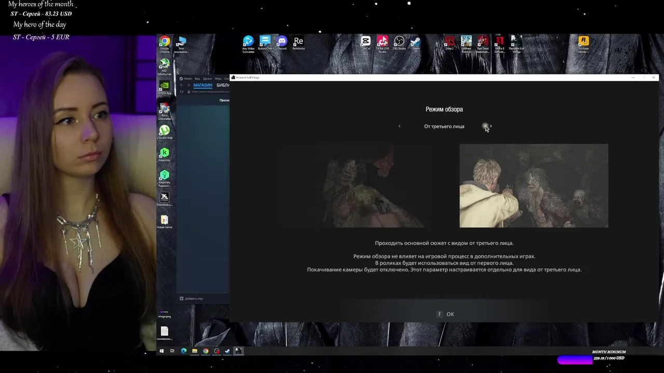Open Игры menu in Steam window
Viewport: 664px width, 373px height.
pos(218,79)
